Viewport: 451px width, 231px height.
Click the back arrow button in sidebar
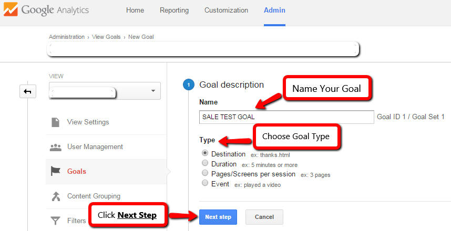pos(28,92)
